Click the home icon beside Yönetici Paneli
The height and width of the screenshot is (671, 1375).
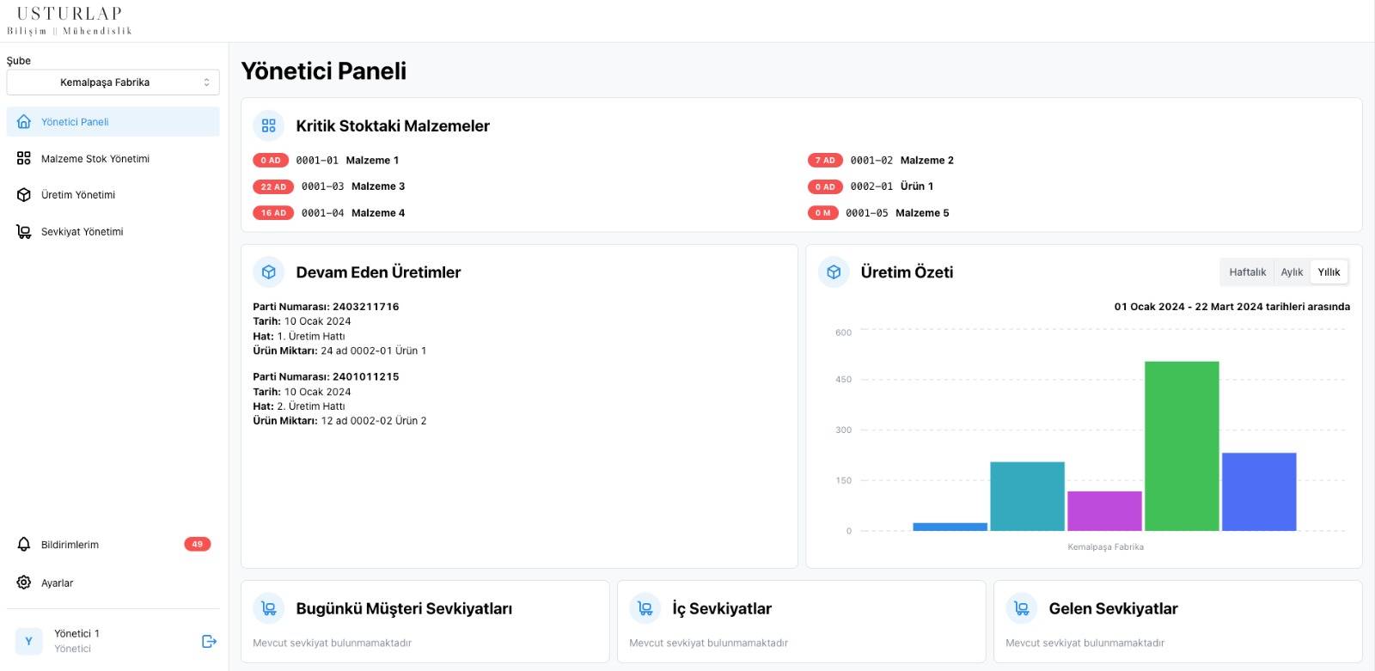pos(24,122)
